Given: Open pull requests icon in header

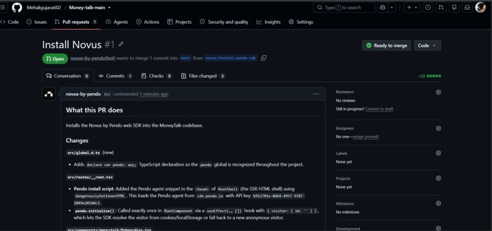Looking at the screenshot, I should click(441, 7).
